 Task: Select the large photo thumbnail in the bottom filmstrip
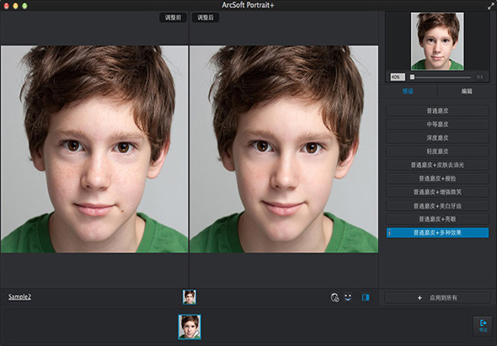(190, 327)
